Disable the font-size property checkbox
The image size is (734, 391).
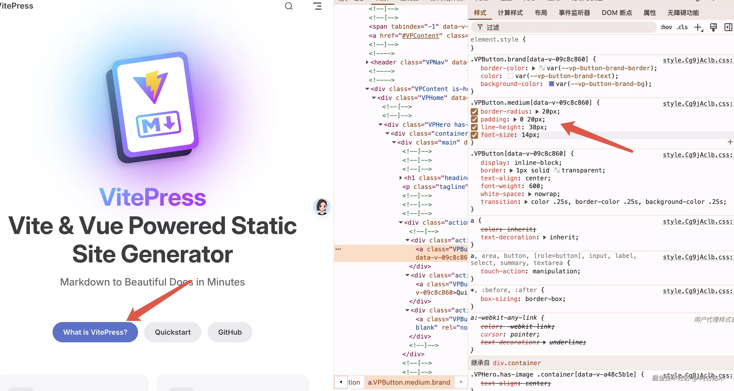tap(474, 135)
